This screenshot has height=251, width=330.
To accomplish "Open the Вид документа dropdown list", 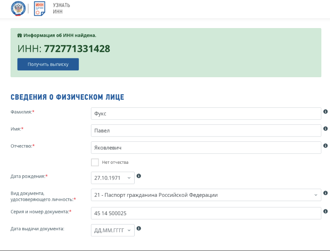I will coord(206,195).
